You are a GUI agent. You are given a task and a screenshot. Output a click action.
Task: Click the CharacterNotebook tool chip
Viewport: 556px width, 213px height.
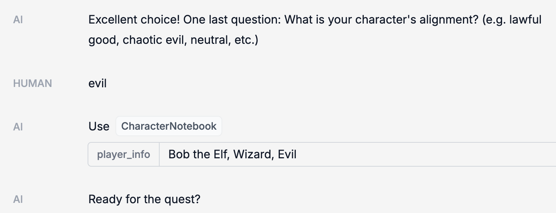click(x=169, y=126)
